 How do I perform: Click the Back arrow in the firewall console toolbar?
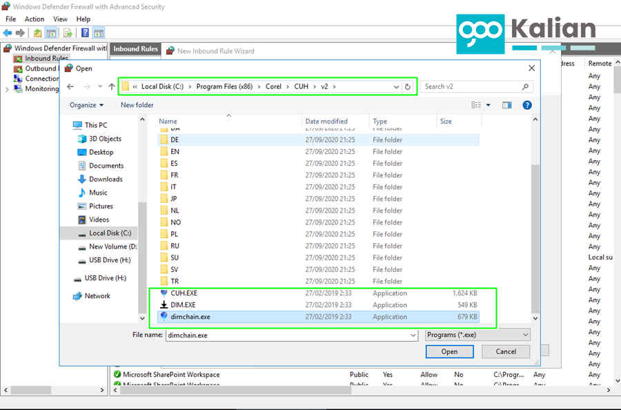pyautogui.click(x=7, y=33)
